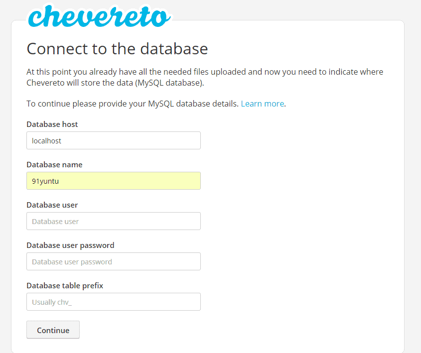The image size is (421, 353).
Task: Click "91yuntu" text in Database name field
Action: pyautogui.click(x=45, y=181)
